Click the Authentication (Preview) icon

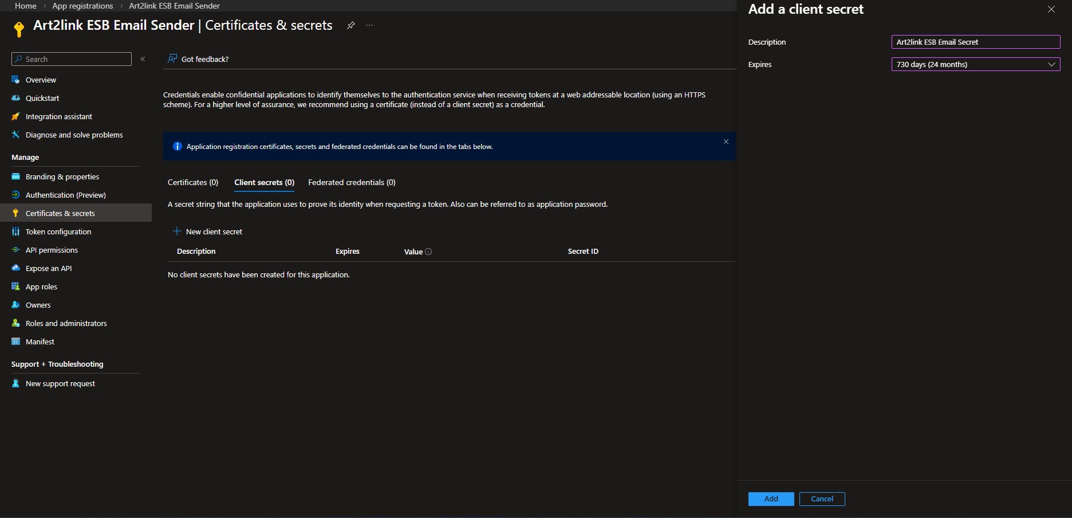(x=15, y=195)
